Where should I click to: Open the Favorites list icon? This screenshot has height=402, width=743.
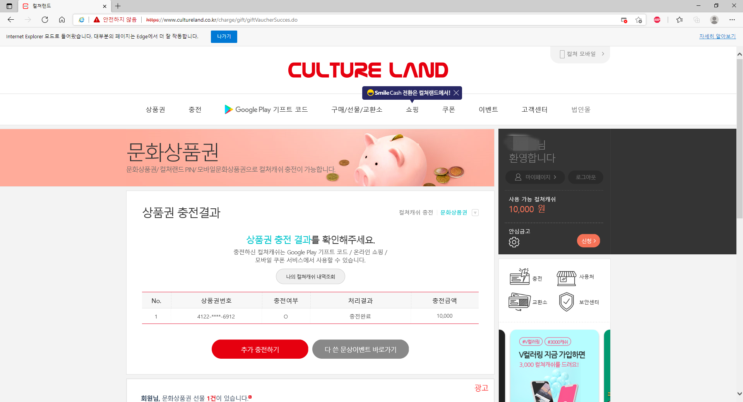click(680, 20)
